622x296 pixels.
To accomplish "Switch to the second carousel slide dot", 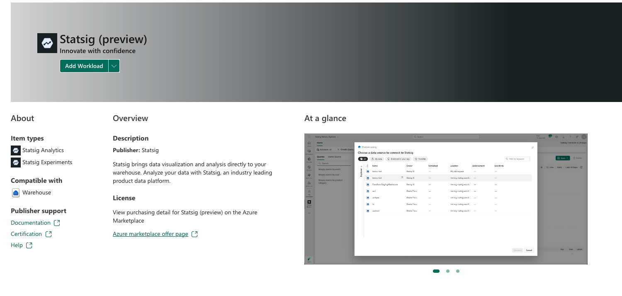I will pyautogui.click(x=448, y=271).
